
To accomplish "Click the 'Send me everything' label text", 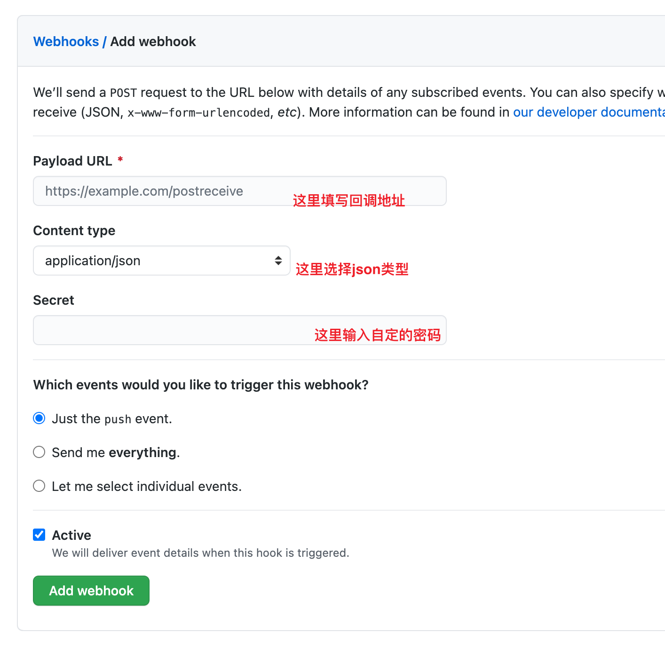I will [x=116, y=452].
